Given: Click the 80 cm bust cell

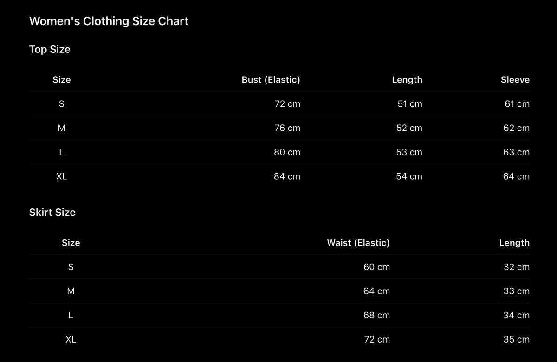Looking at the screenshot, I should tap(287, 152).
